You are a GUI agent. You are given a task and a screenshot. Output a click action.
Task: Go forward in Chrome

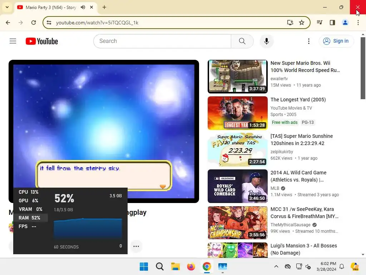click(x=20, y=23)
